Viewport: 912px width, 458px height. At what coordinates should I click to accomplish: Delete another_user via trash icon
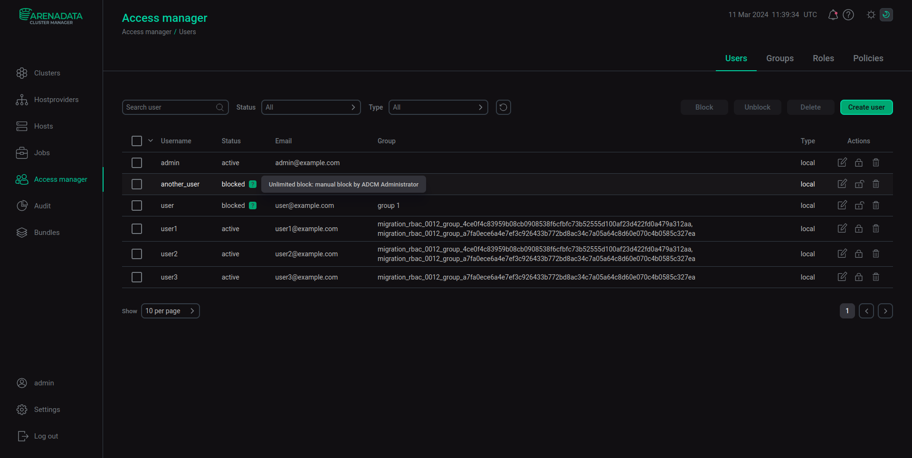[x=876, y=184]
